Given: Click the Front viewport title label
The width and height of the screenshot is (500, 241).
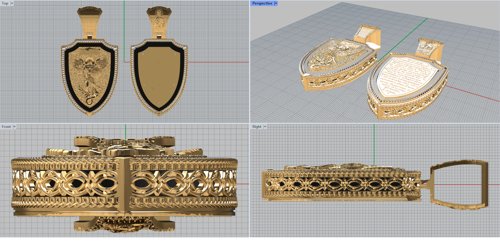Looking at the screenshot, I should [x=6, y=127].
